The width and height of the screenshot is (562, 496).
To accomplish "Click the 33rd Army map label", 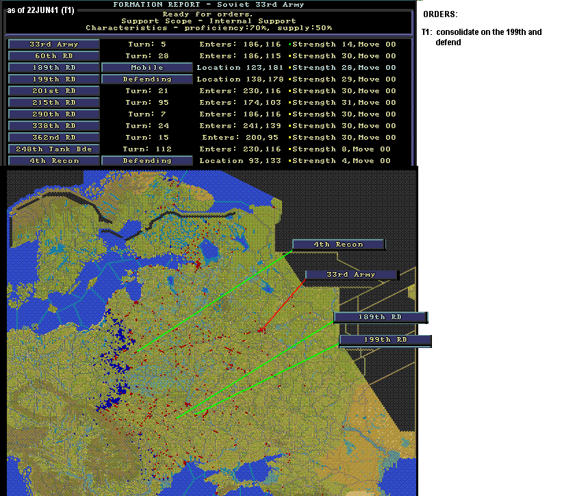I will point(351,275).
